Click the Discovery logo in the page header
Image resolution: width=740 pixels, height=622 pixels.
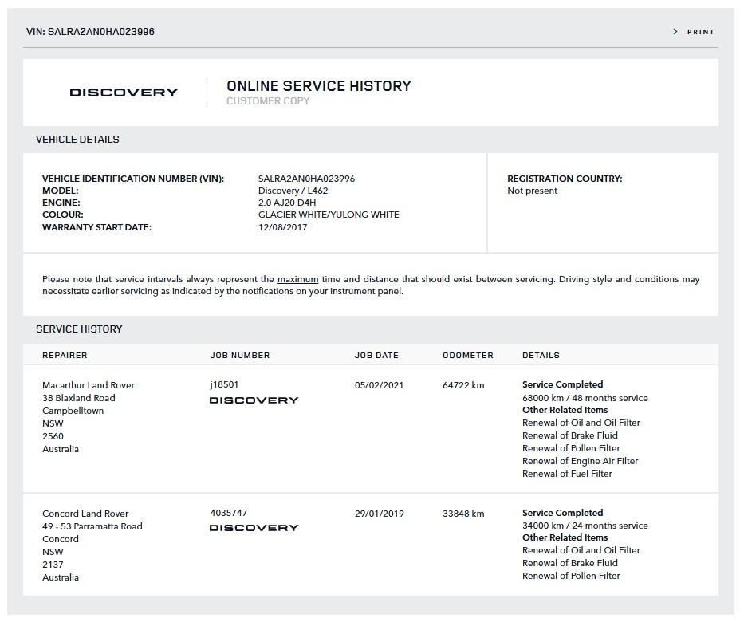pos(124,93)
